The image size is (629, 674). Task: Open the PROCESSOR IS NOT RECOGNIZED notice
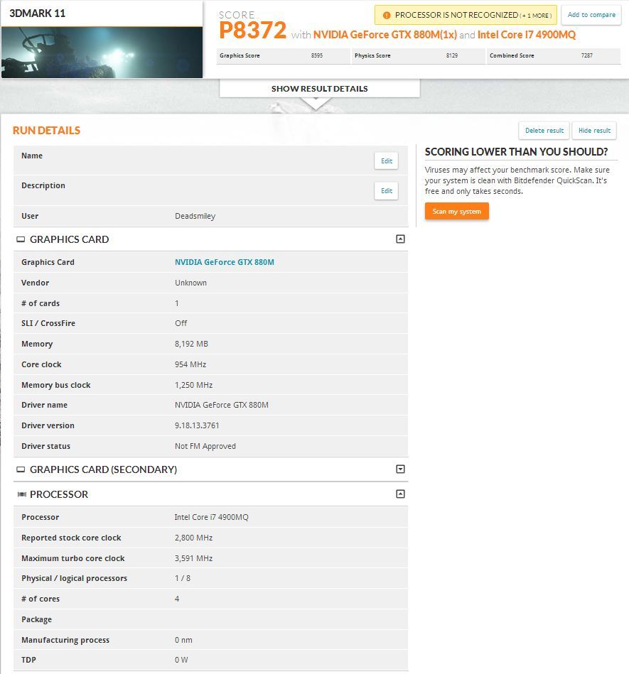pyautogui.click(x=466, y=15)
